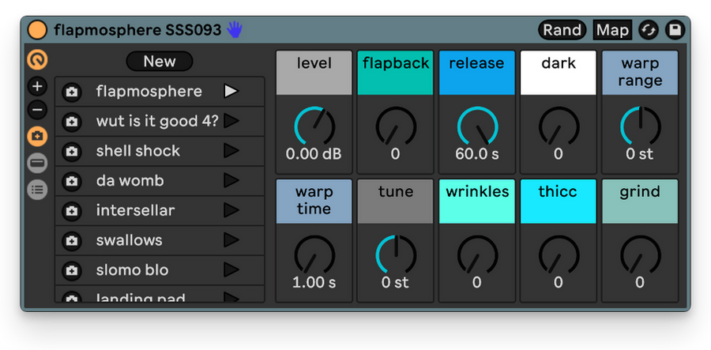711x350 pixels.
Task: Click the orange device activator button
Action: (x=37, y=30)
